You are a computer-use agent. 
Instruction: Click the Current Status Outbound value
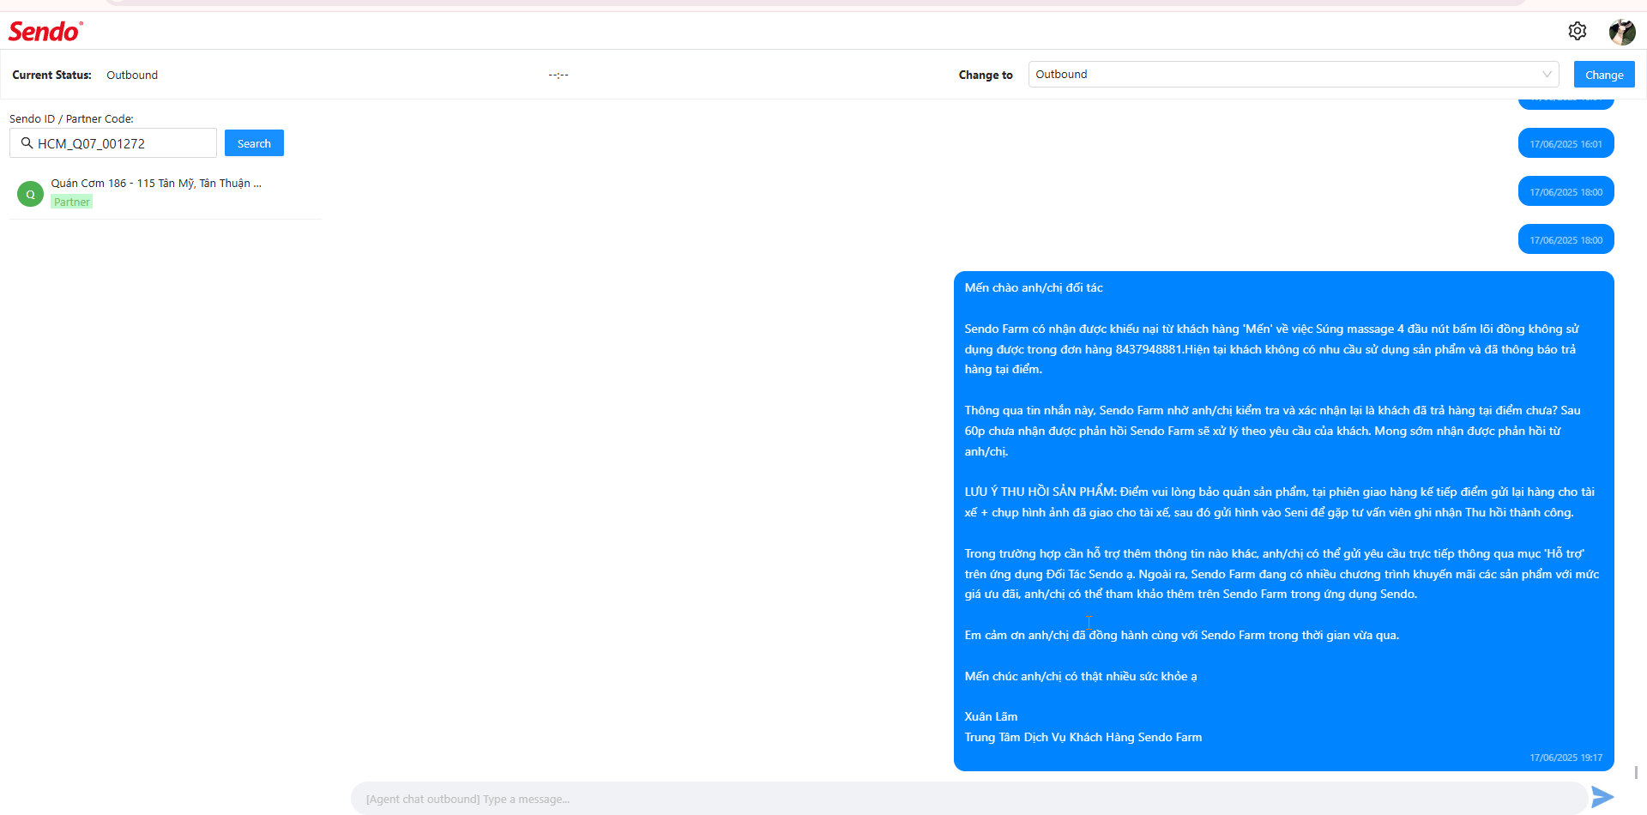132,75
